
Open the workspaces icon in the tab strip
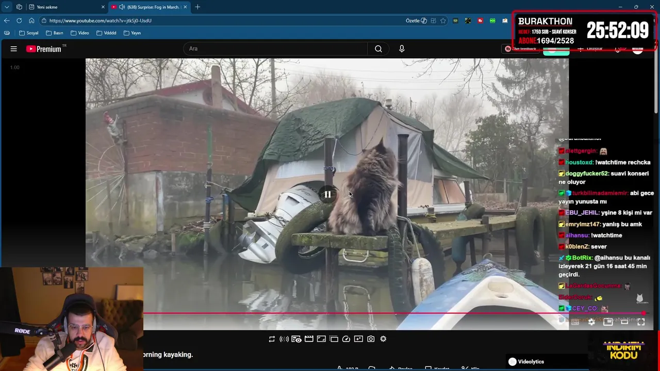coord(19,7)
